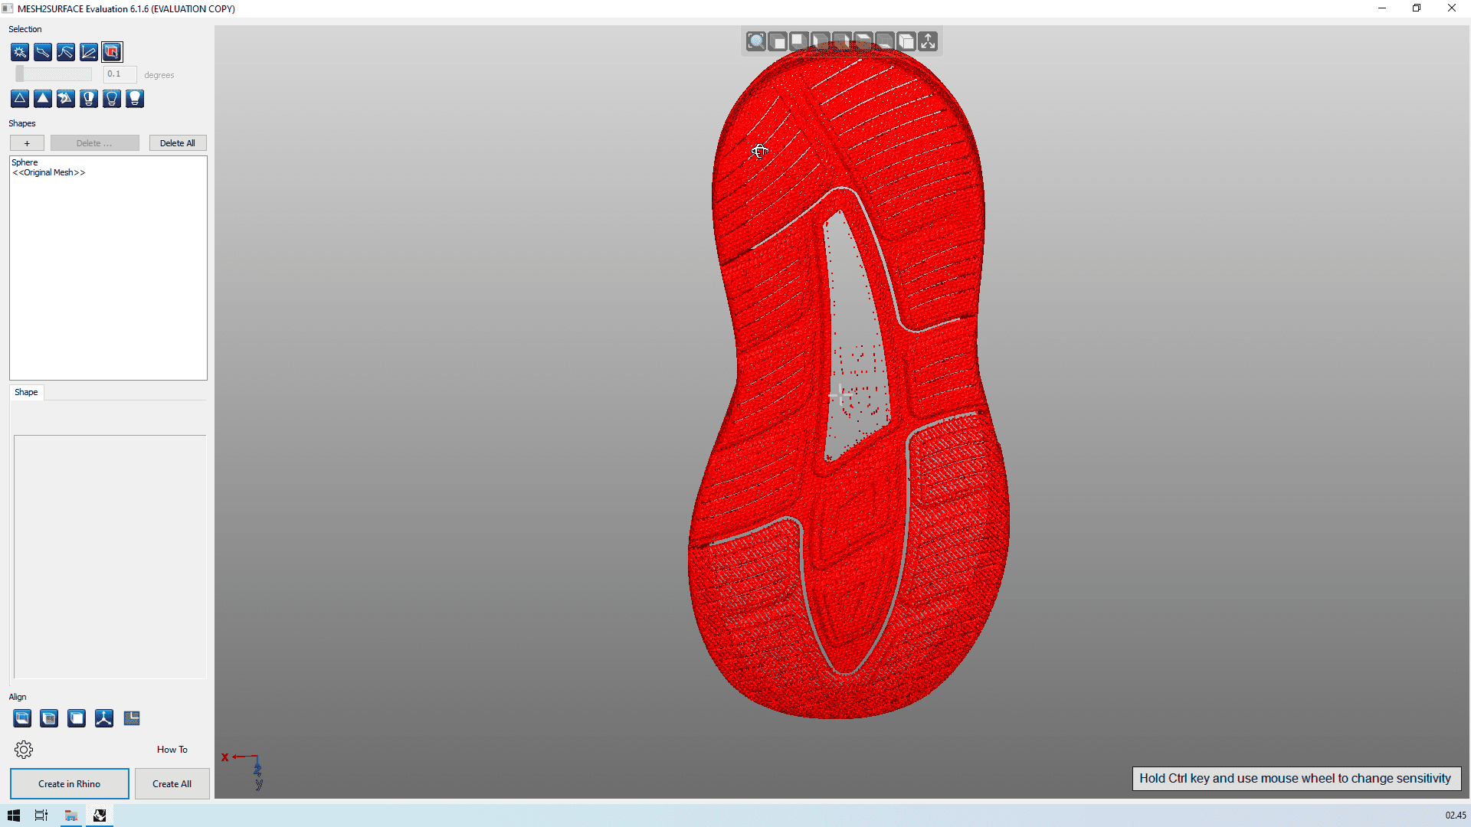Click the Create in Rhino button
The width and height of the screenshot is (1471, 827).
coord(69,783)
